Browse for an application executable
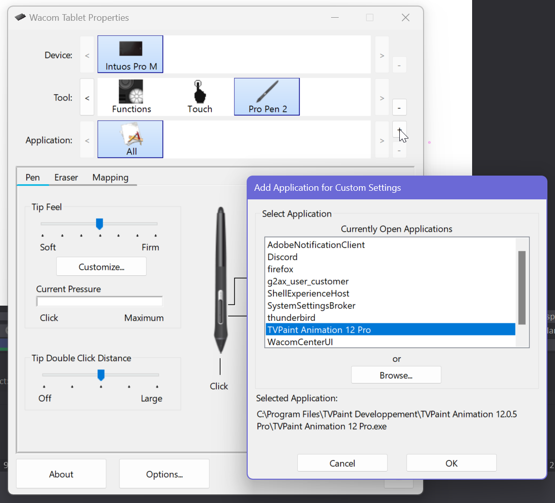Viewport: 555px width, 503px height. 396,375
